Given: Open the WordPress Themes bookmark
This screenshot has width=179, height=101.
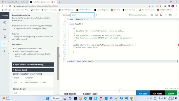Looking at the screenshot, I should (84, 10).
